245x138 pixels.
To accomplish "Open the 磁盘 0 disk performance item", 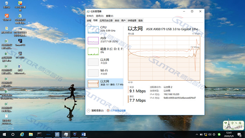I will pyautogui.click(x=105, y=51).
